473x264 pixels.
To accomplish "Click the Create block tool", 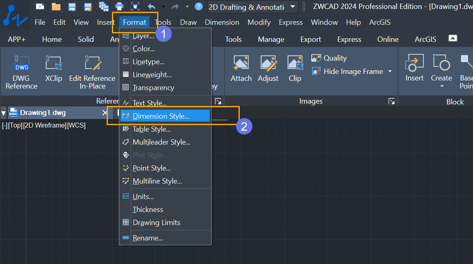I will click(x=441, y=68).
